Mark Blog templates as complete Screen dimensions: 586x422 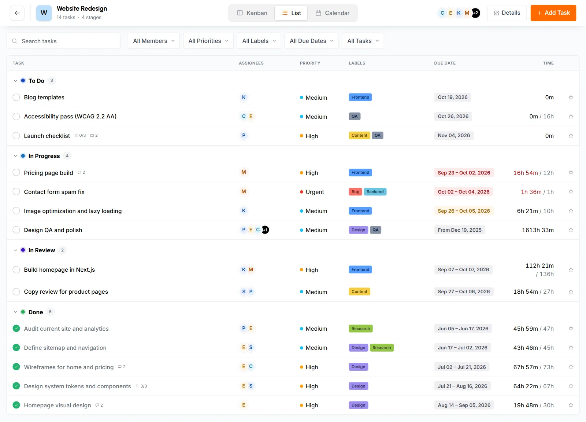tap(16, 97)
